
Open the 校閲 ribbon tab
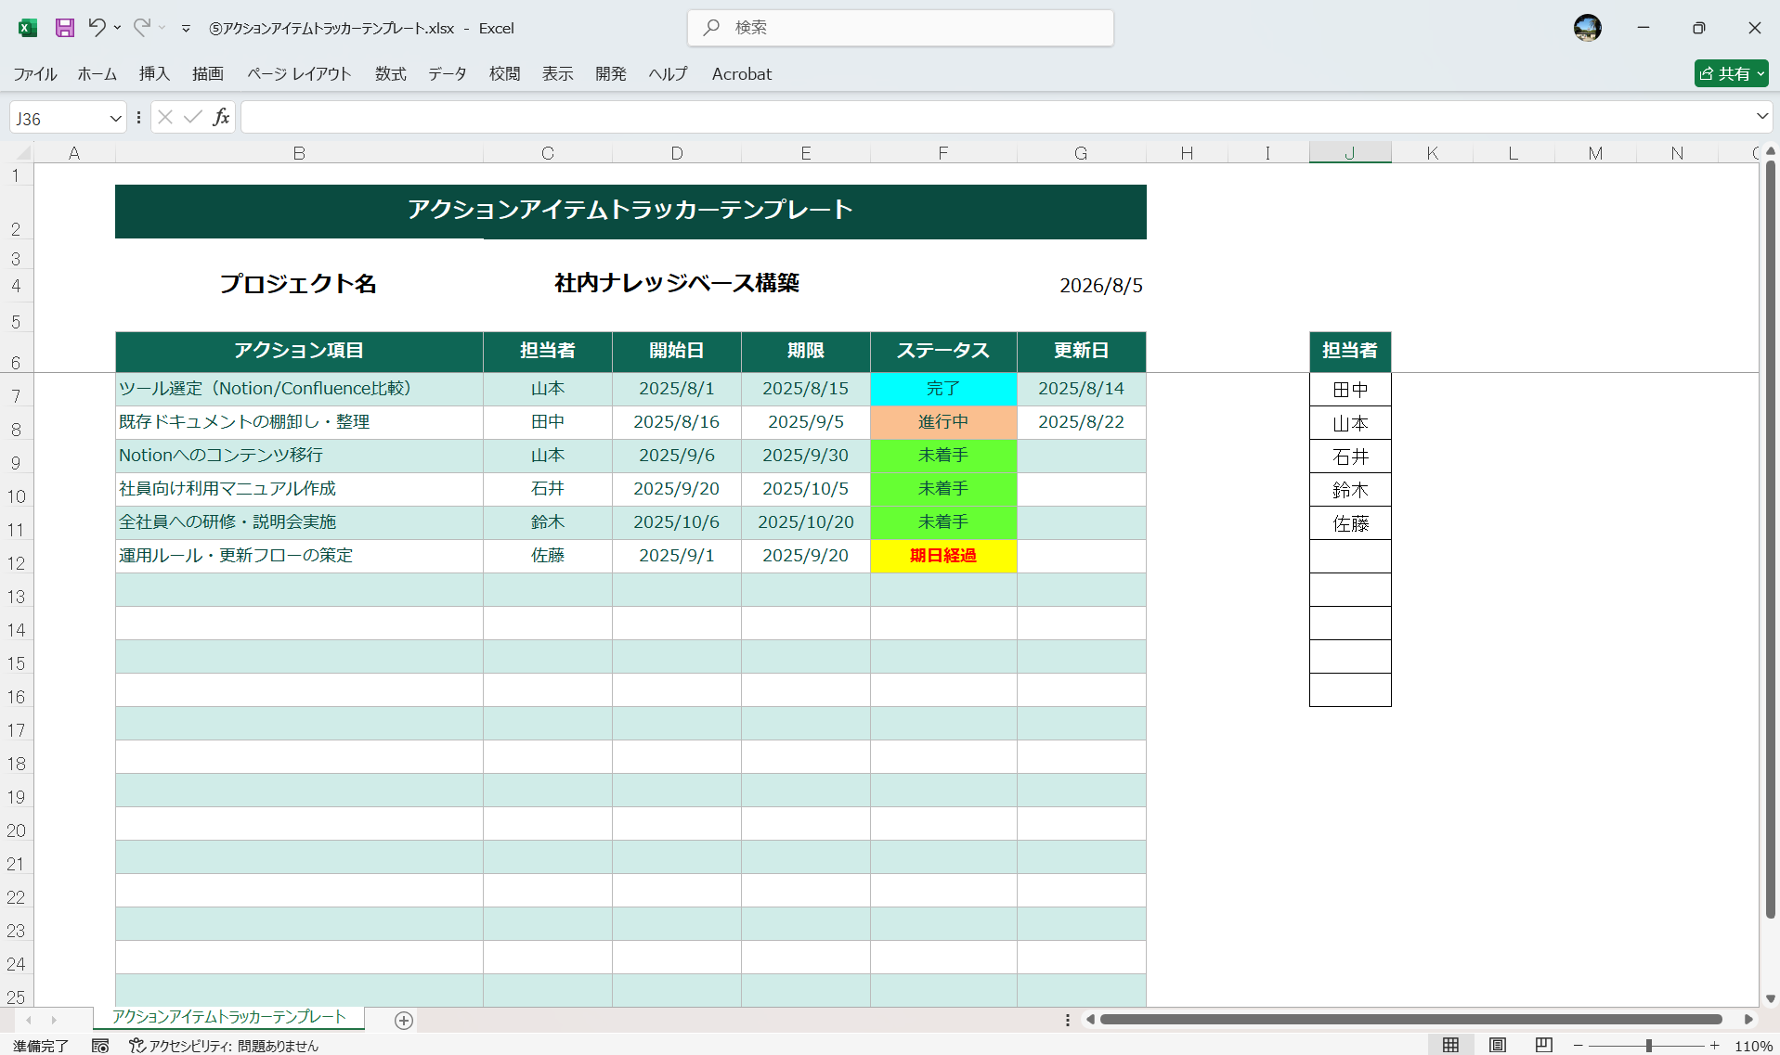click(x=505, y=74)
